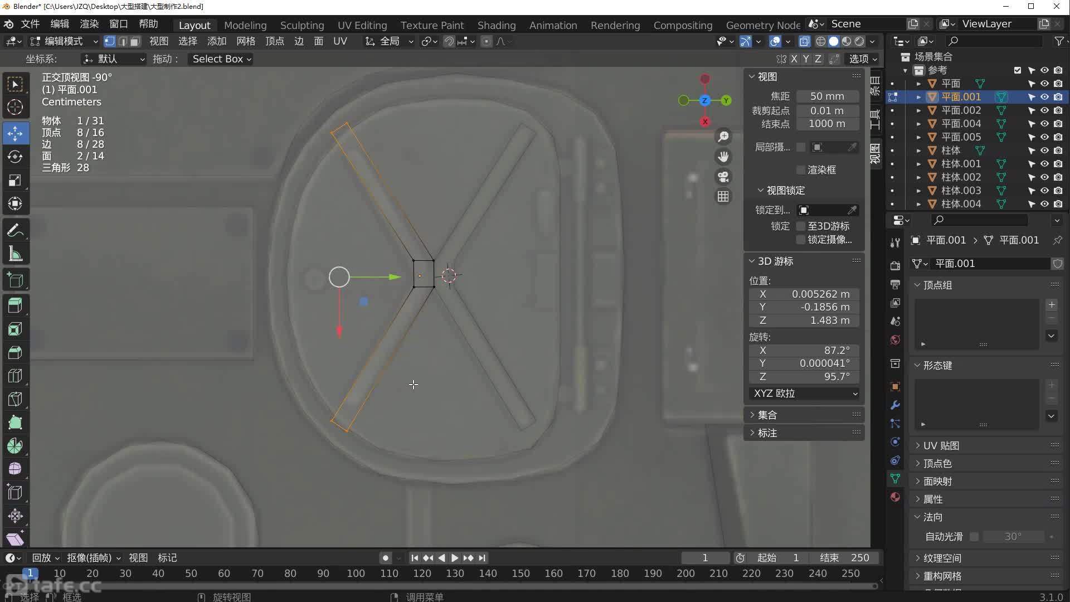Click the Select Box drag button
This screenshot has height=602, width=1070.
[221, 59]
